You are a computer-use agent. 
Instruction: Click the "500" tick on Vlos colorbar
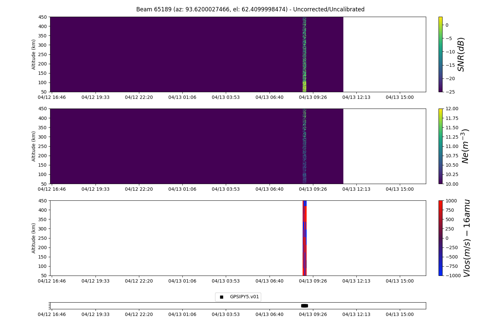point(450,219)
